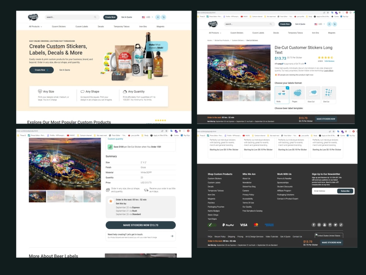Click Get A Quote link in home page hero
This screenshot has height=275, width=366.
pos(65,70)
